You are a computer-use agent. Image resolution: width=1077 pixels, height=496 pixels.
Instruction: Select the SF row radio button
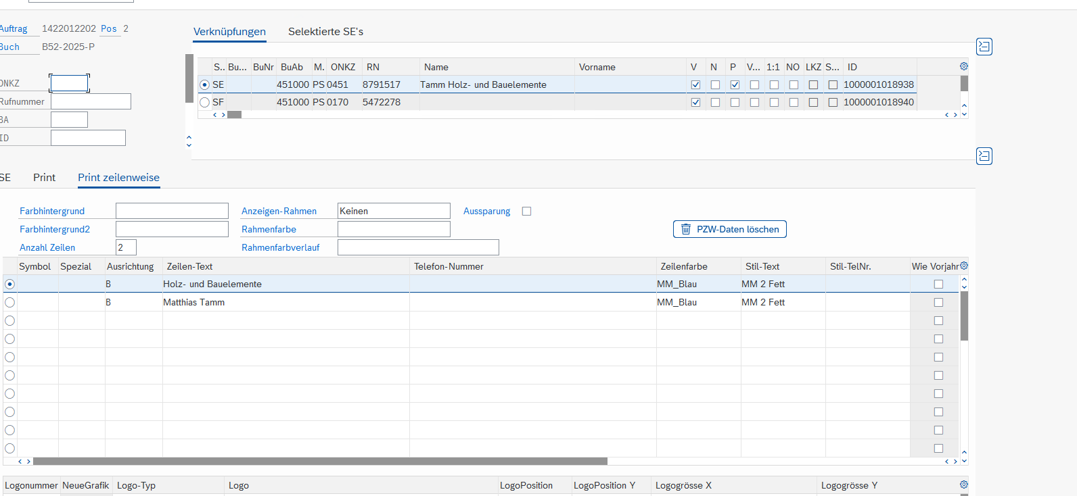204,102
